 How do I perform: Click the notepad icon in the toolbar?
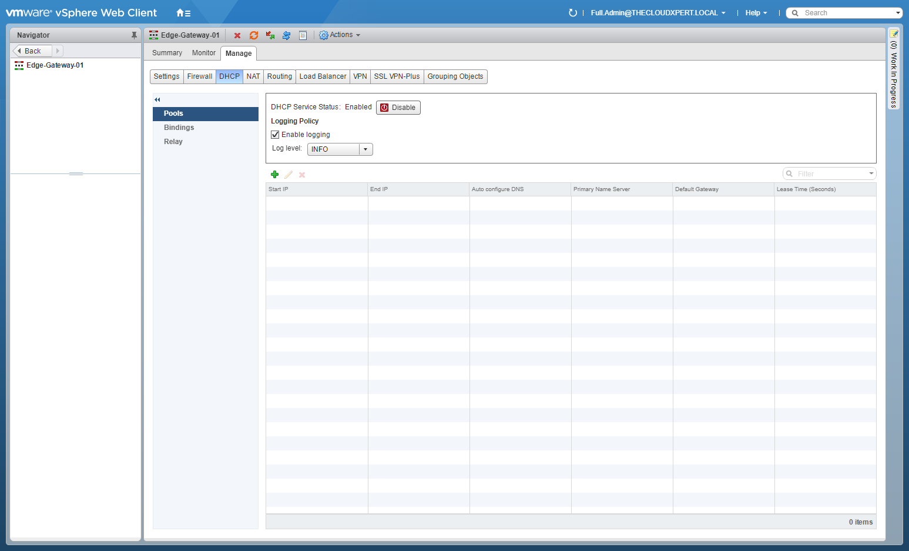point(303,35)
